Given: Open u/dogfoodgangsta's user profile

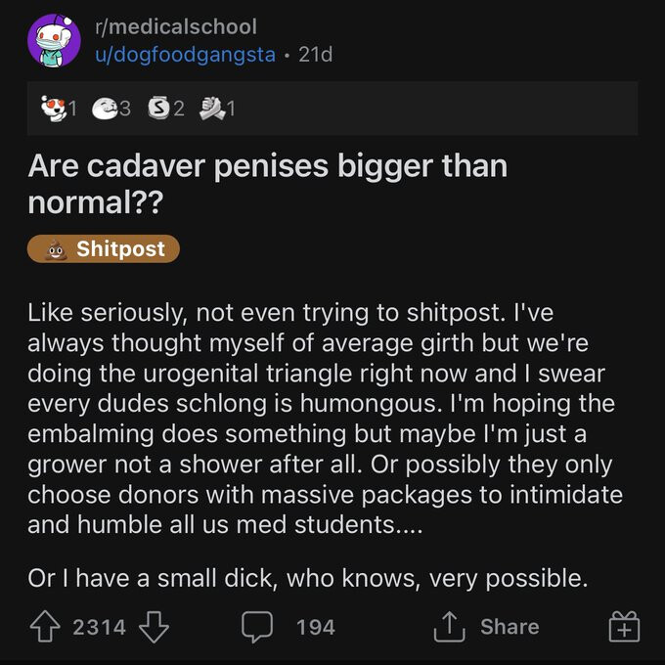Looking at the screenshot, I should pos(185,55).
